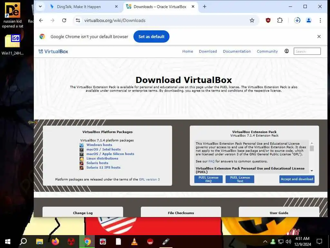Bookmark this page with the star icon
Viewport: 330px width, 248px height.
coord(252,20)
